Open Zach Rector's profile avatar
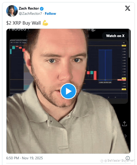Image resolution: width=137 pixels, height=165 pixels. [x=12, y=11]
